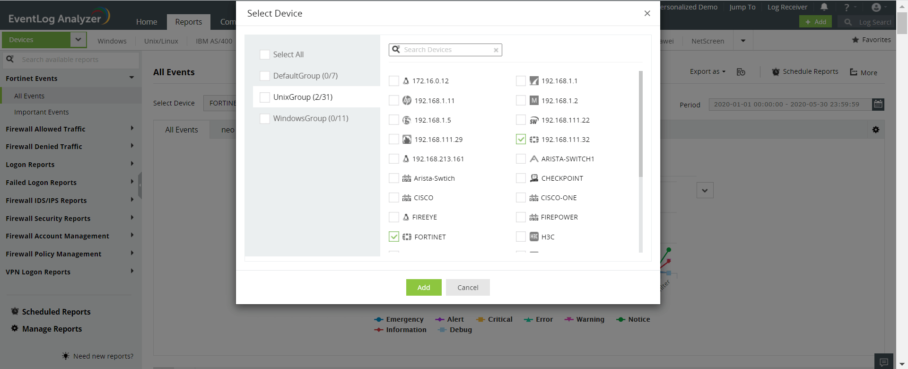Click the Jump To link
The image size is (908, 369).
tap(742, 7)
